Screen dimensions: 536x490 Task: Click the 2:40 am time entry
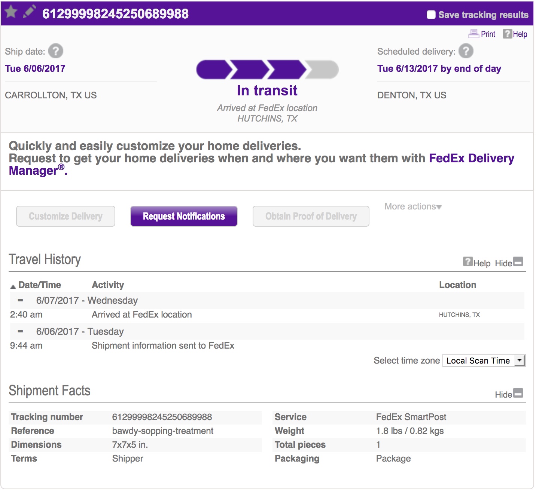[x=26, y=315]
